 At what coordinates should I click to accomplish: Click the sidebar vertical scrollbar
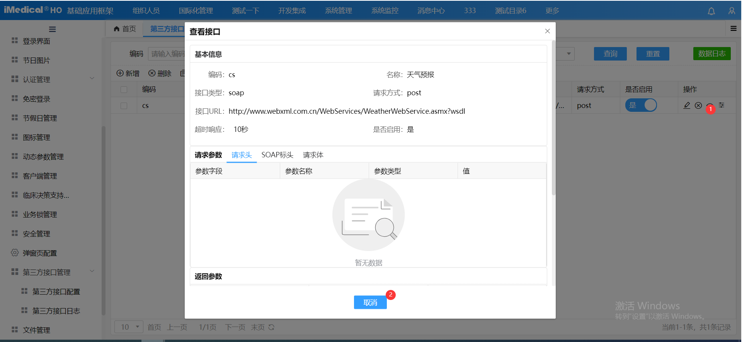(103, 221)
